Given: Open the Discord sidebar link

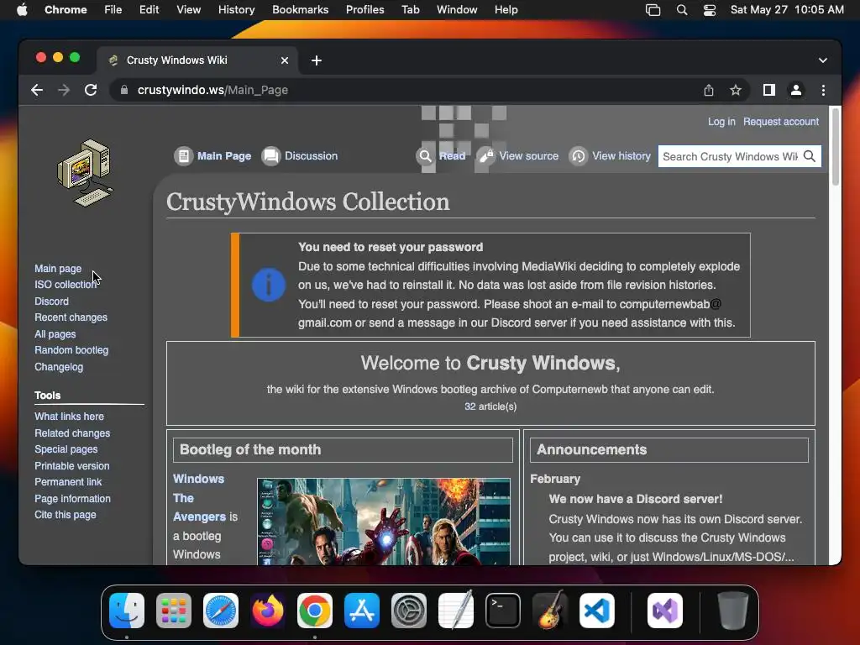Looking at the screenshot, I should click(x=51, y=302).
